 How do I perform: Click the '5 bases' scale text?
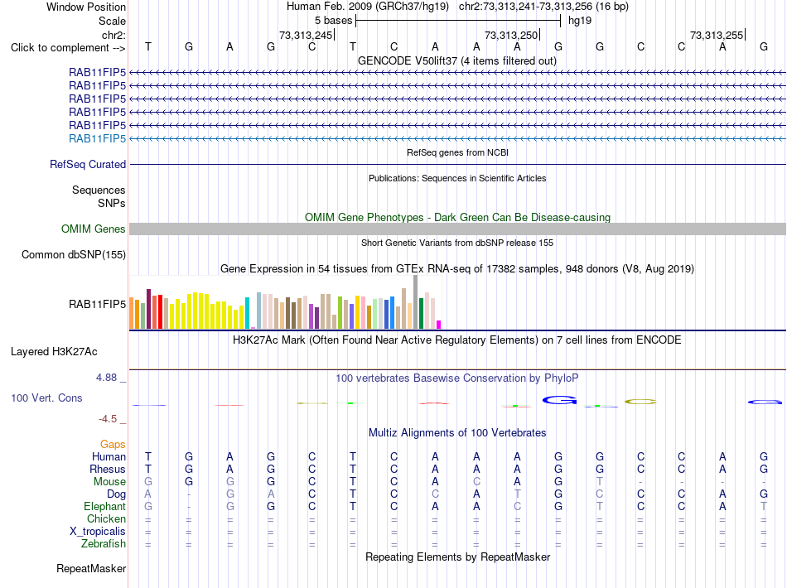[x=333, y=21]
